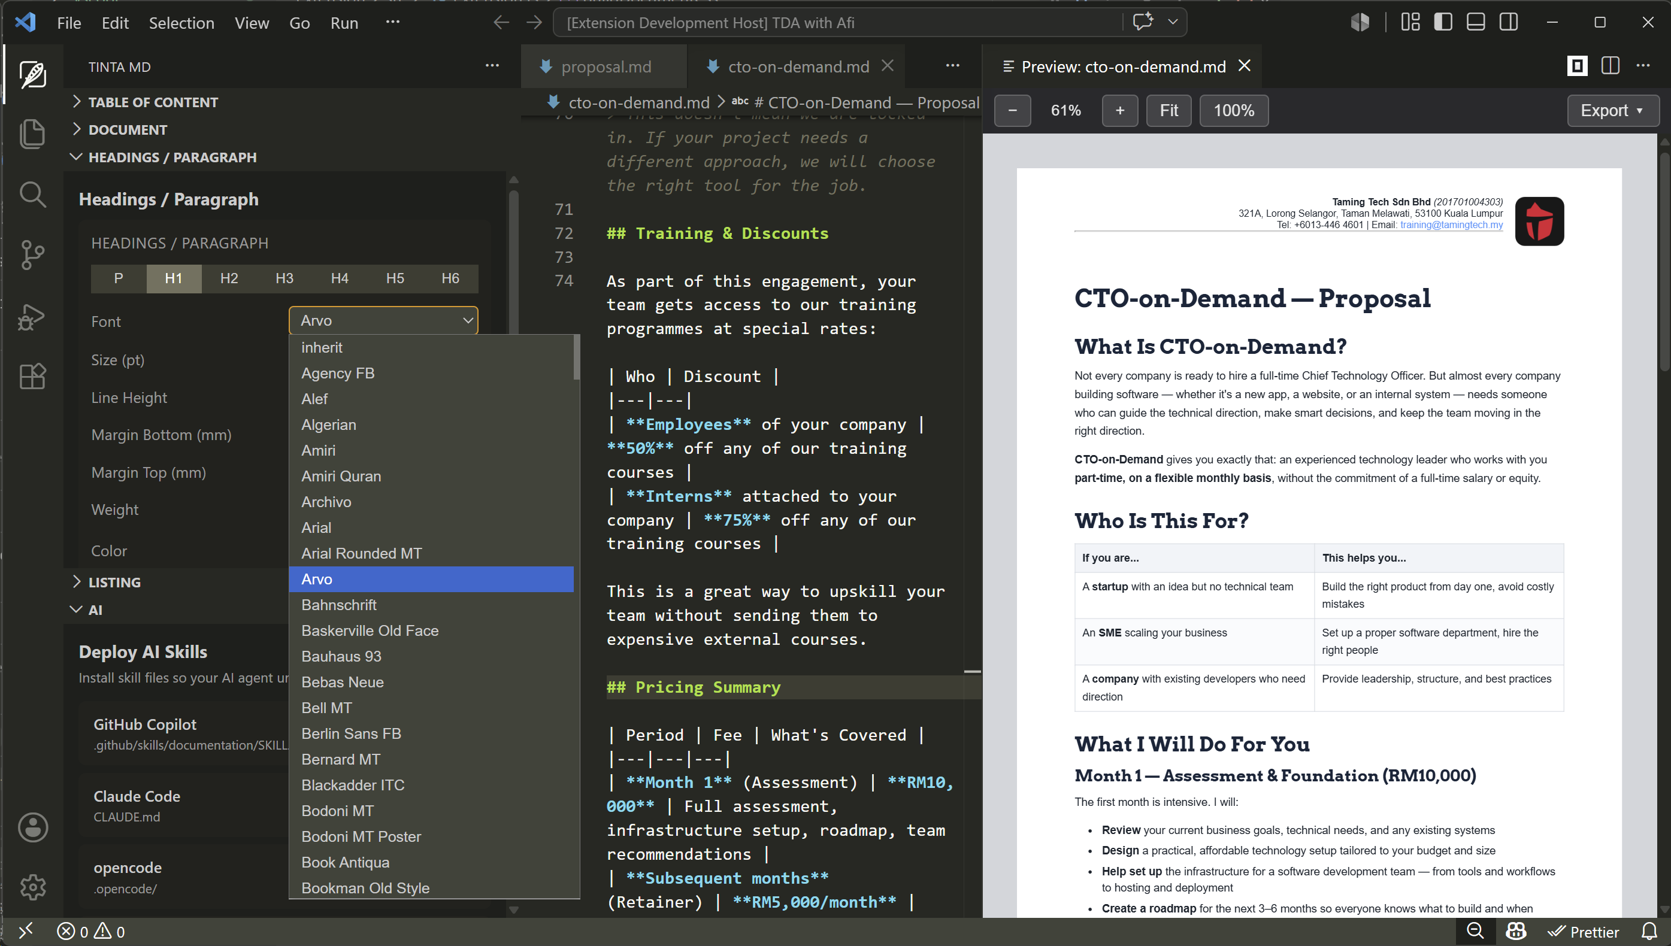1671x946 pixels.
Task: Go forward with the right arrow icon
Action: (x=534, y=23)
